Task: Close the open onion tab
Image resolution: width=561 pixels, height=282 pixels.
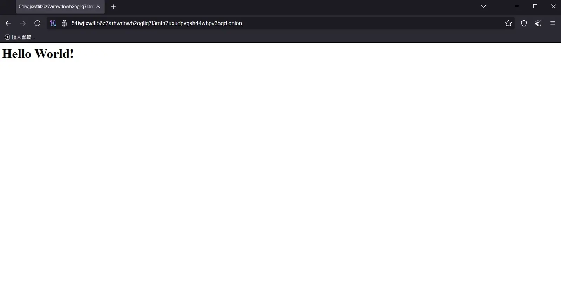Action: point(98,7)
